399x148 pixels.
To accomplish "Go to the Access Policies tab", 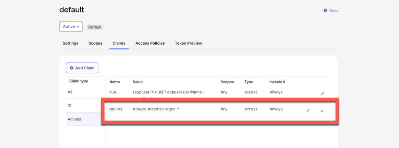I will coord(150,43).
